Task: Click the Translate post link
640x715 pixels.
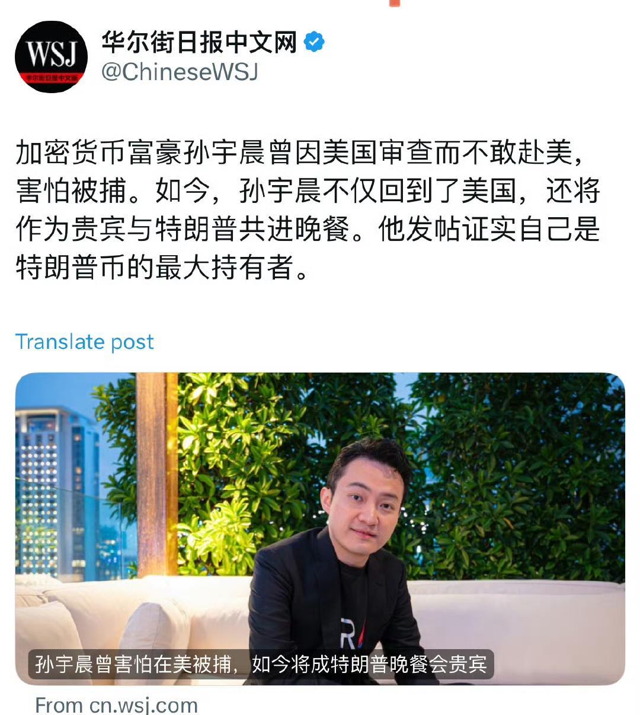Action: coord(84,342)
